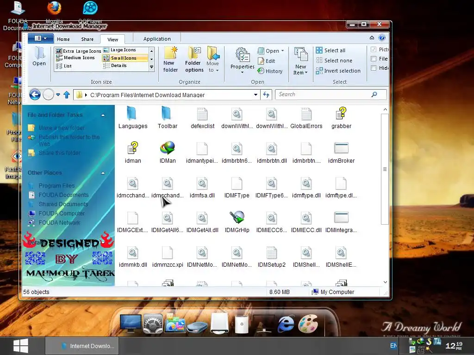Click Invert selection
The image size is (474, 355).
click(x=338, y=71)
